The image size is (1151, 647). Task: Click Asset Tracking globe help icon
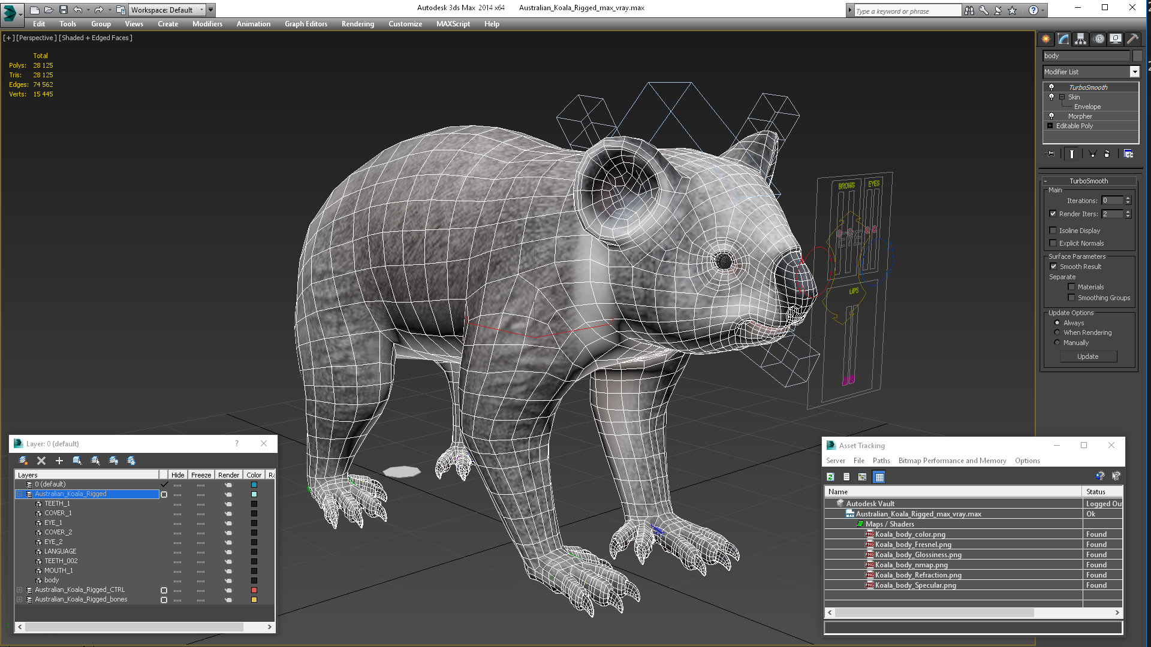(1099, 476)
